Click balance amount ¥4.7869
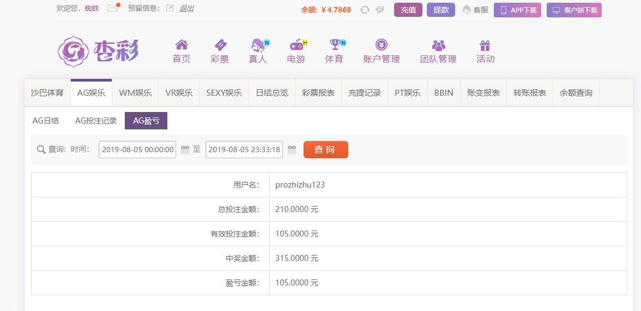The height and width of the screenshot is (311, 641). pos(336,10)
